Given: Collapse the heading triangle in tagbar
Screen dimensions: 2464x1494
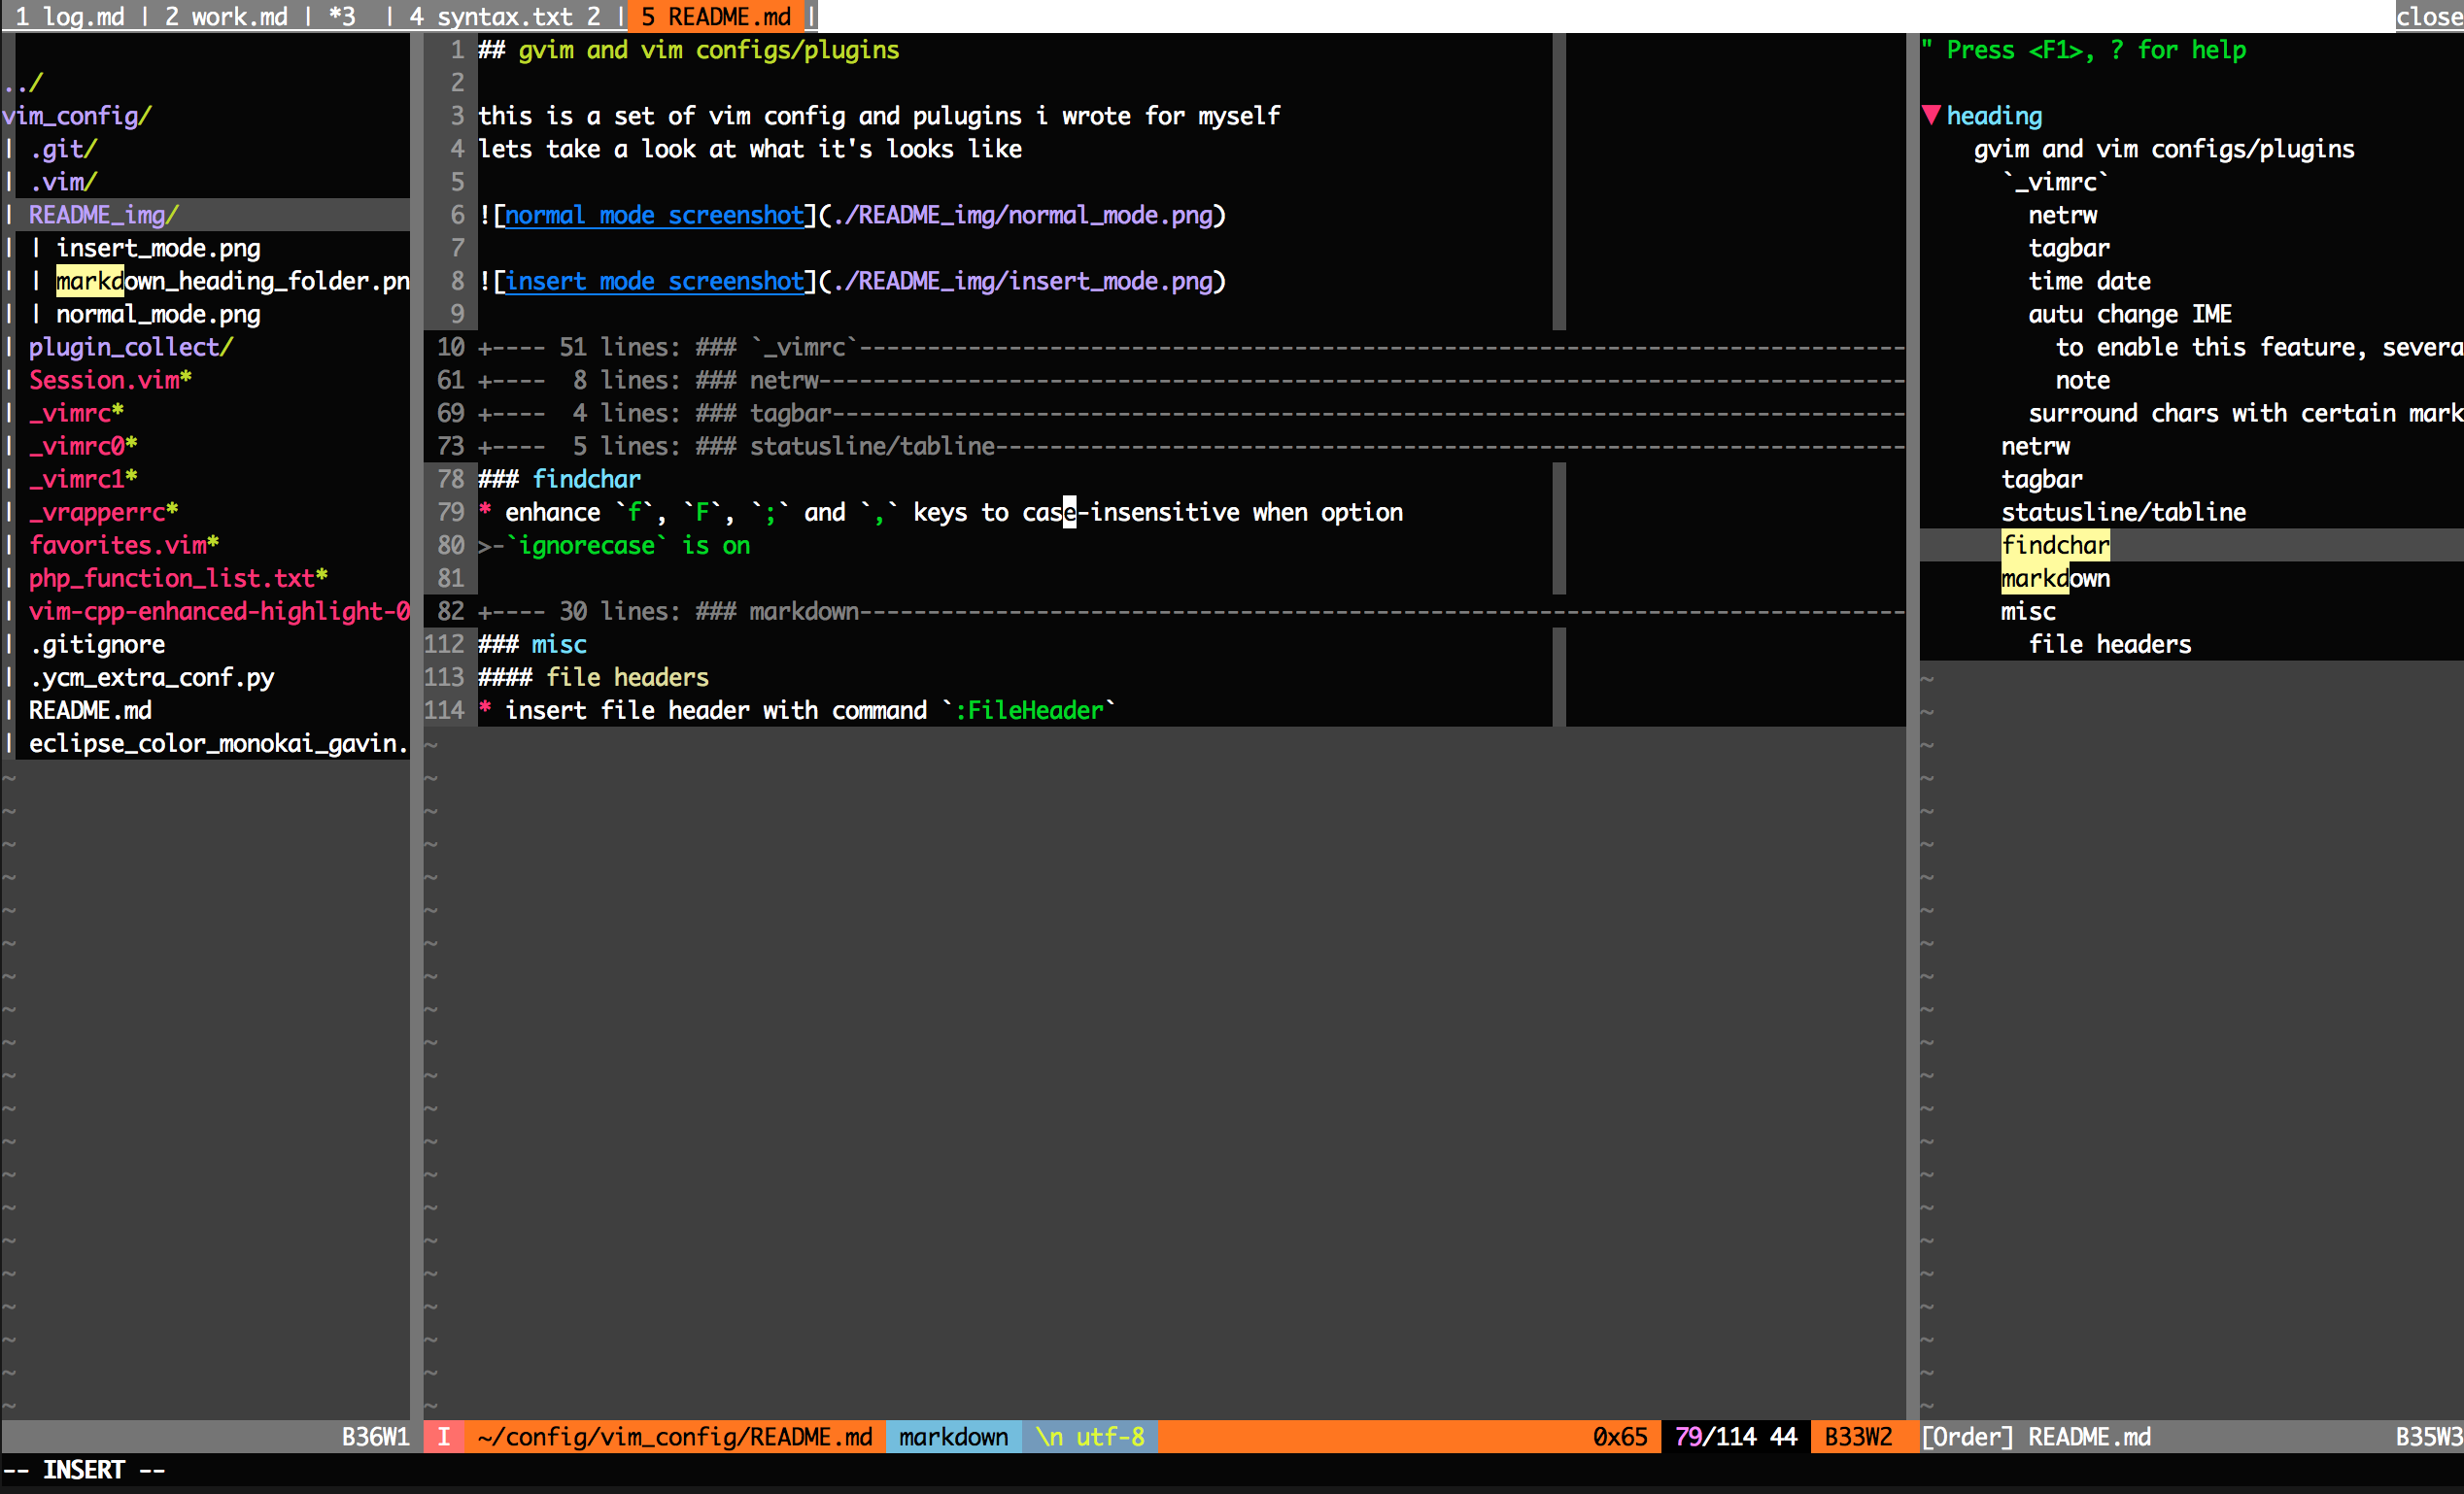Looking at the screenshot, I should coord(1931,115).
